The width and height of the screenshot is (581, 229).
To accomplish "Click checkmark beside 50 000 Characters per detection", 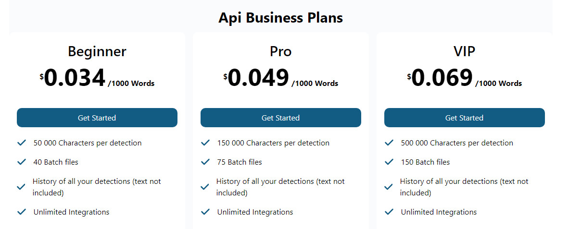I will tap(21, 143).
